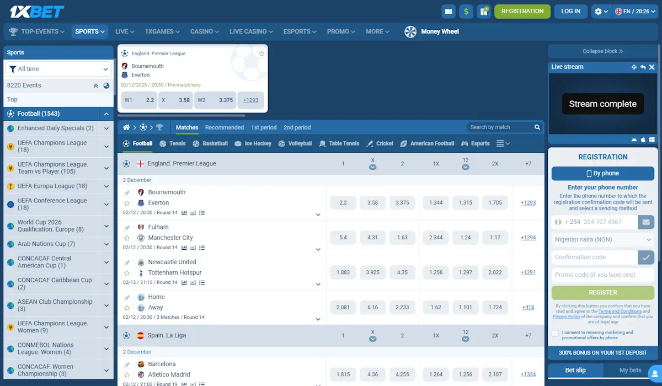Click the Collapse block button
Image resolution: width=662 pixels, height=386 pixels.
(602, 51)
